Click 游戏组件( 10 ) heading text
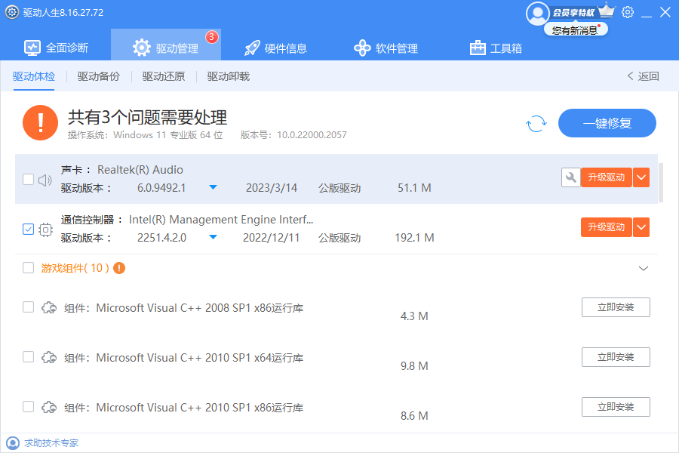Screen dimensions: 679x453 [75, 268]
